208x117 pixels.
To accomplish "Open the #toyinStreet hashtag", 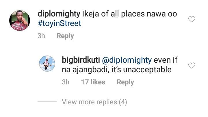I will [60, 24].
